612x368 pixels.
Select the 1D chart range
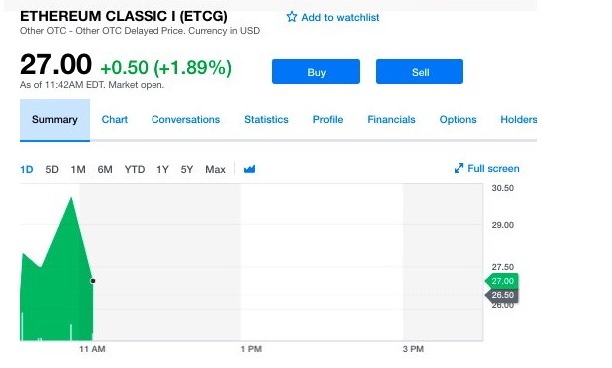click(x=27, y=170)
